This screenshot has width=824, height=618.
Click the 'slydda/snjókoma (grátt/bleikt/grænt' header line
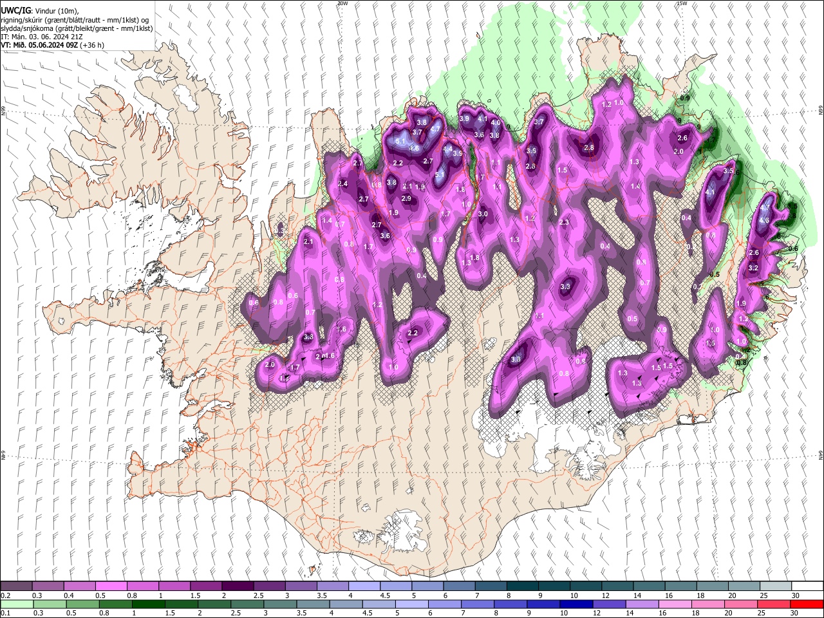[x=77, y=28]
